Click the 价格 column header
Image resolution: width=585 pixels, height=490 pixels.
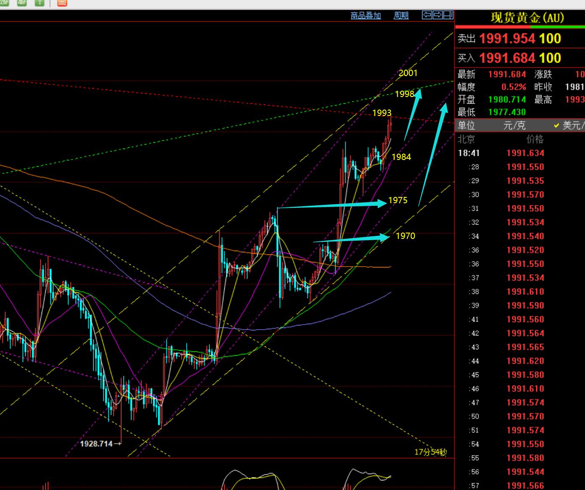535,139
